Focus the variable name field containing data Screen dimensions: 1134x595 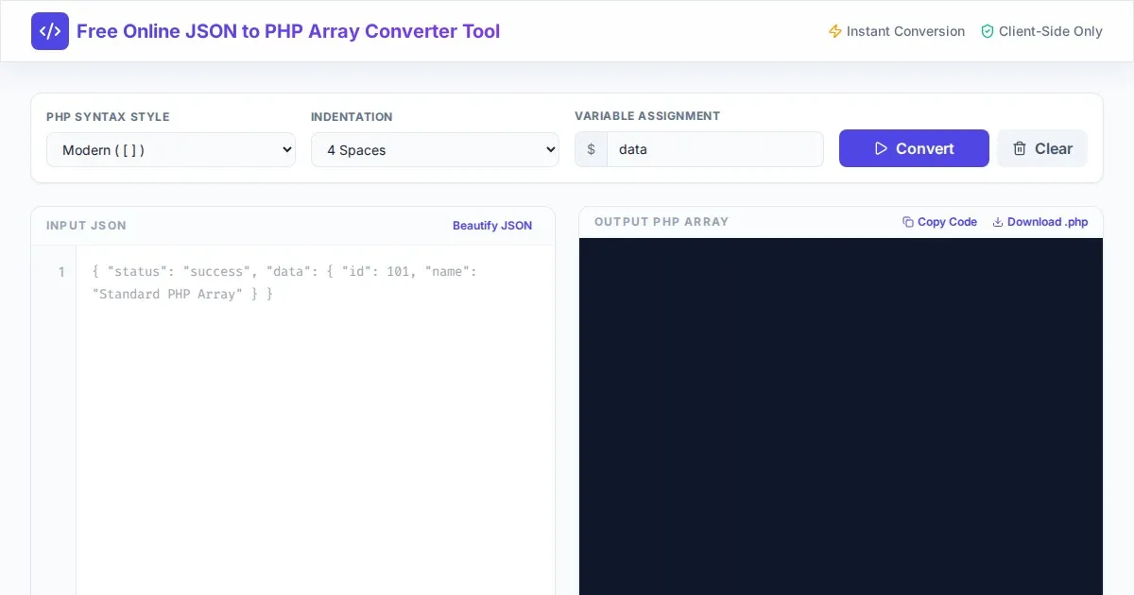click(x=714, y=149)
